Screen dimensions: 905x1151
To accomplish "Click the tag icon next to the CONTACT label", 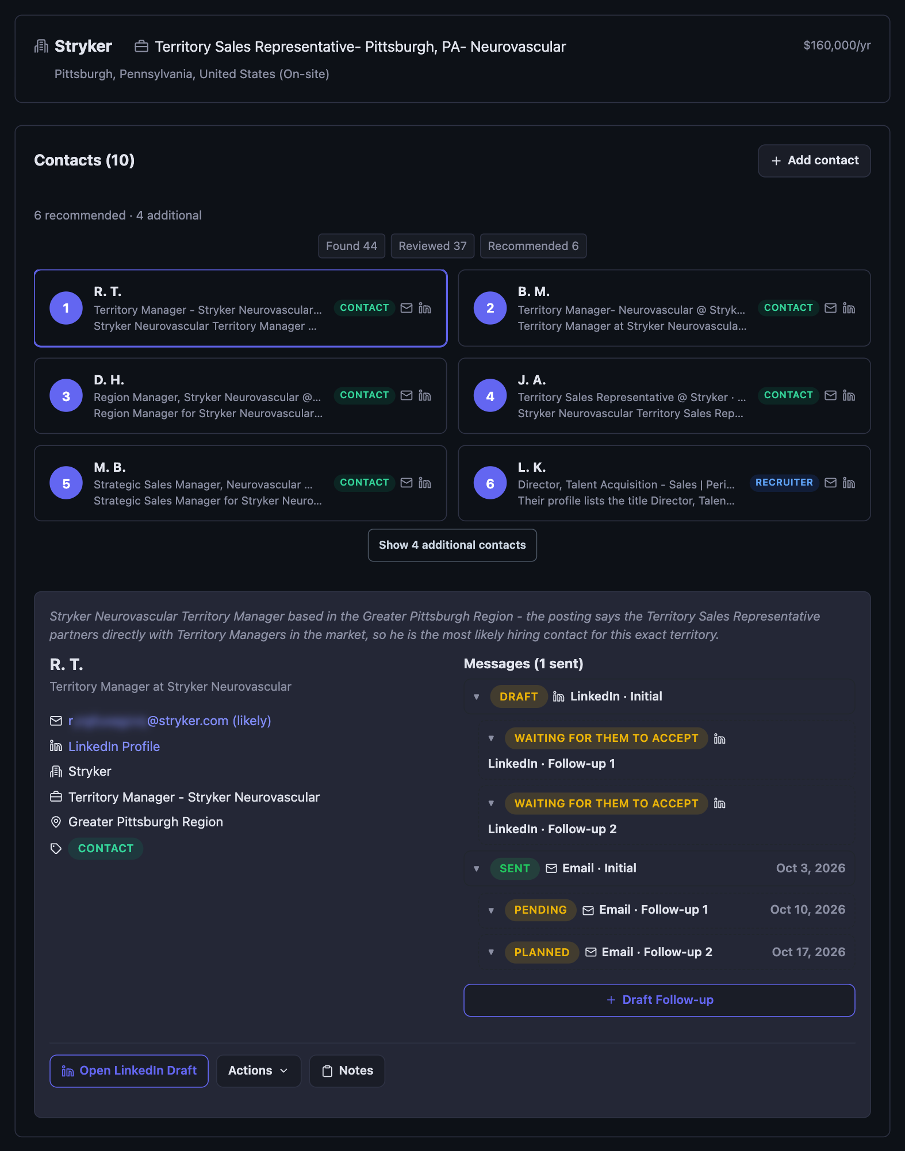I will coord(56,848).
